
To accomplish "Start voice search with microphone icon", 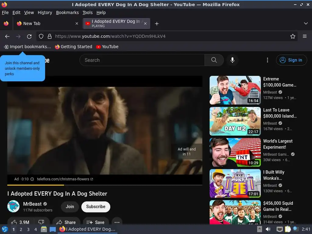I will tap(232, 60).
